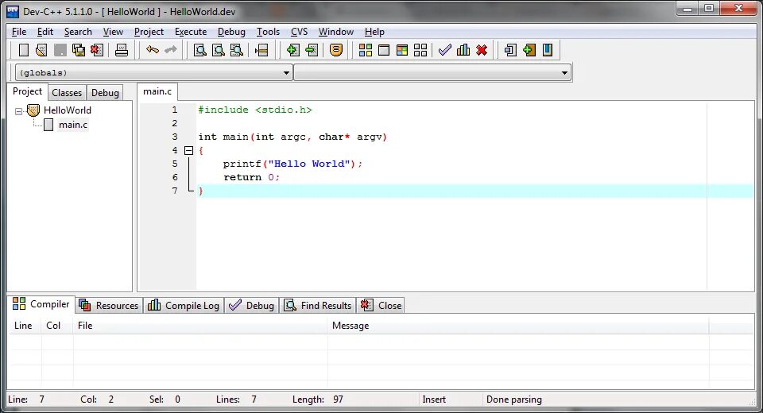Open the Window menu
The image size is (763, 413).
point(335,32)
